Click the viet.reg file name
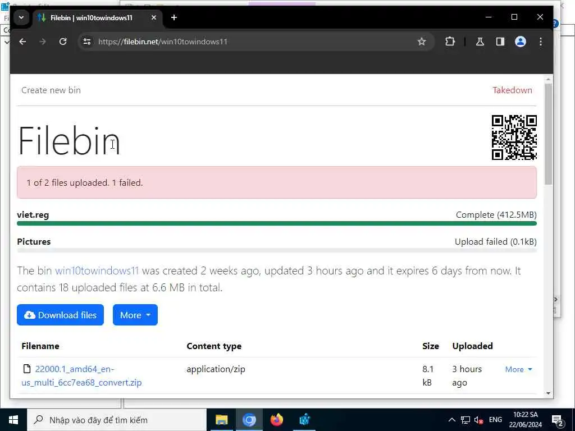 tap(33, 215)
